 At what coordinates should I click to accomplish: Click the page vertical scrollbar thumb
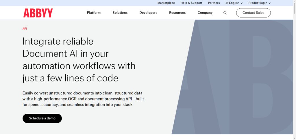pos(295,8)
